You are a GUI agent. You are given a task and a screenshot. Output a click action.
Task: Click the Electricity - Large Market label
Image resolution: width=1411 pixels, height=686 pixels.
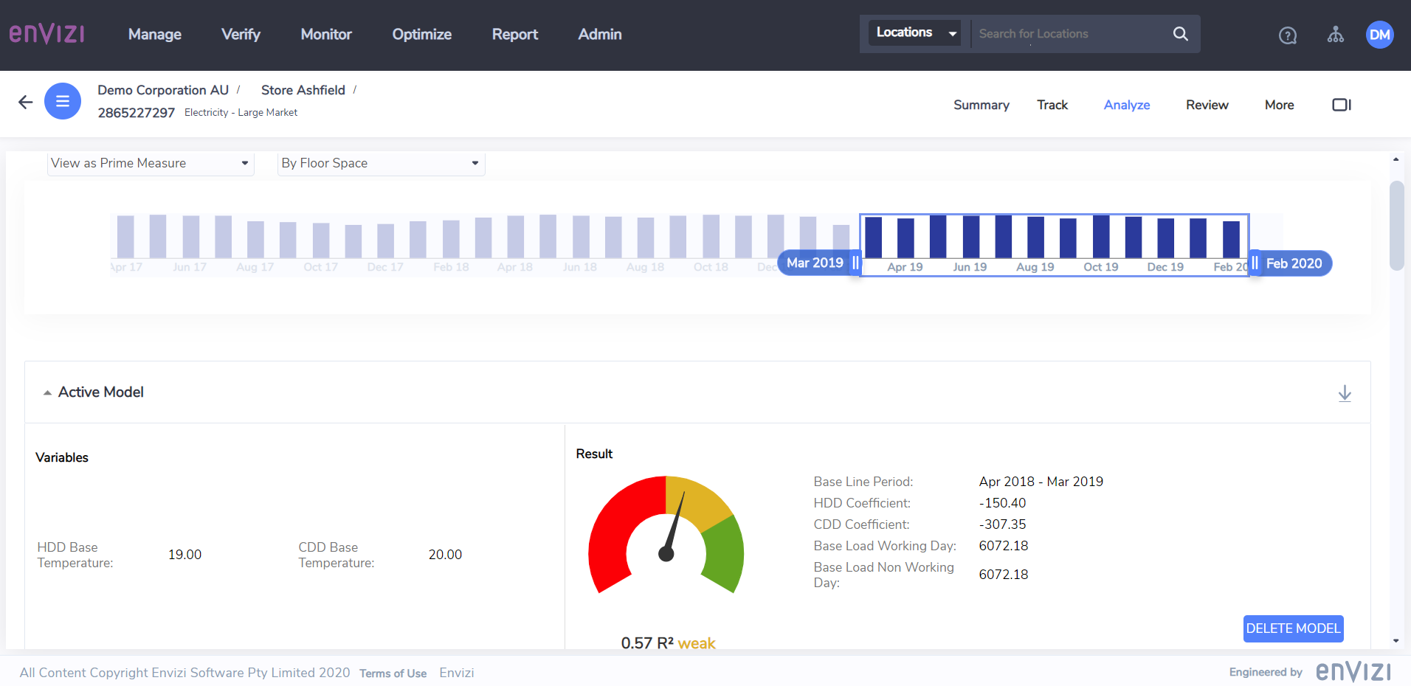(241, 112)
